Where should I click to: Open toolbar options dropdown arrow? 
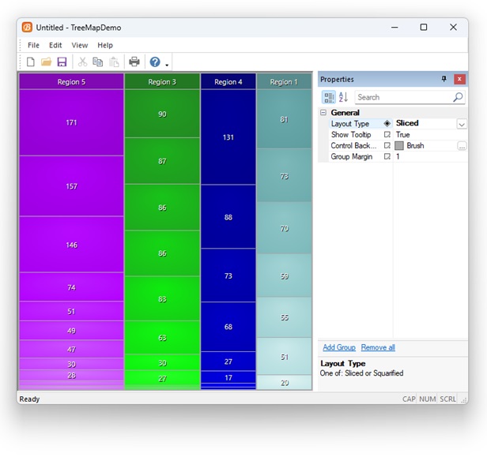click(x=167, y=65)
